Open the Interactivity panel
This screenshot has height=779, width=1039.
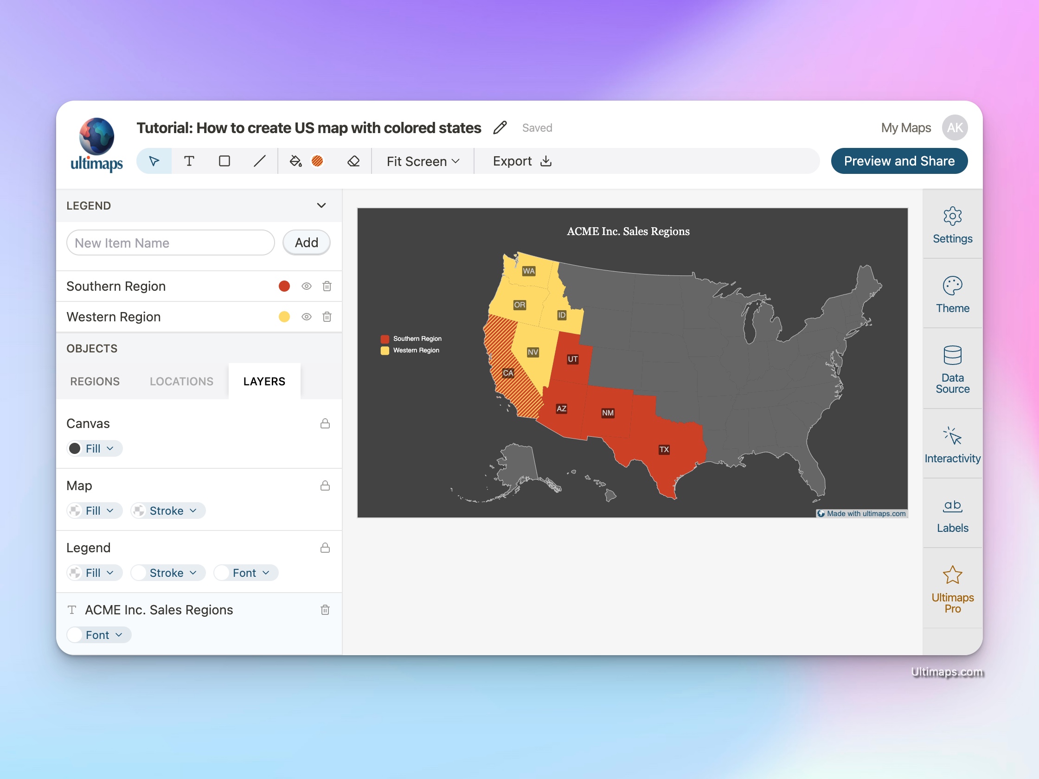tap(953, 444)
